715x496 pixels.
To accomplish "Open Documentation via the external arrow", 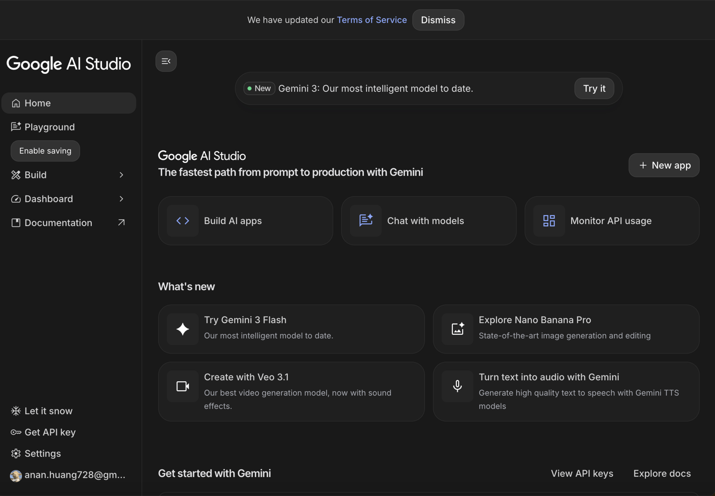I will point(121,223).
